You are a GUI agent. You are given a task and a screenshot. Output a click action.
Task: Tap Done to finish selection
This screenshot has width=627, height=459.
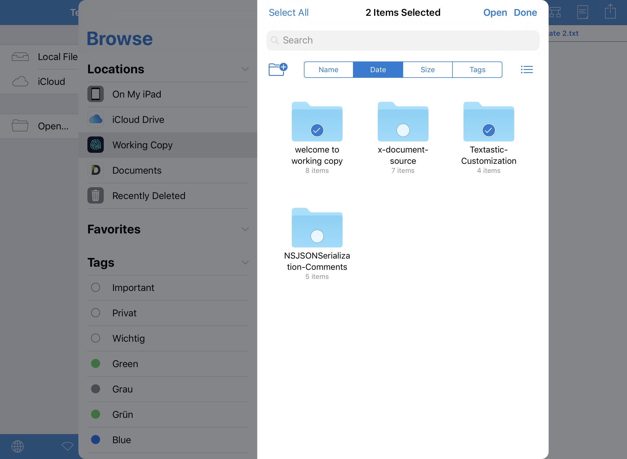(x=526, y=12)
